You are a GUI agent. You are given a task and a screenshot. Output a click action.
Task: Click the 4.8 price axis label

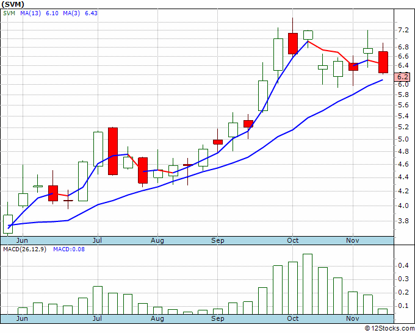[x=403, y=151]
